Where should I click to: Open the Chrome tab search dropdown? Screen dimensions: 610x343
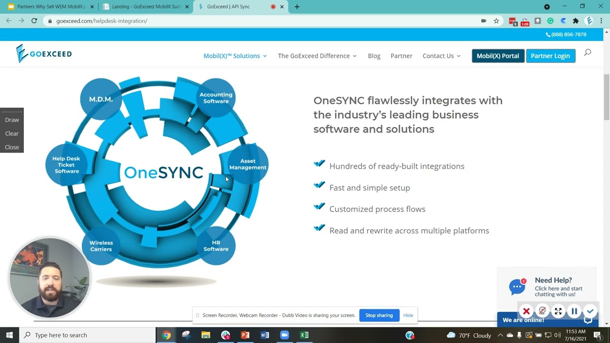547,7
